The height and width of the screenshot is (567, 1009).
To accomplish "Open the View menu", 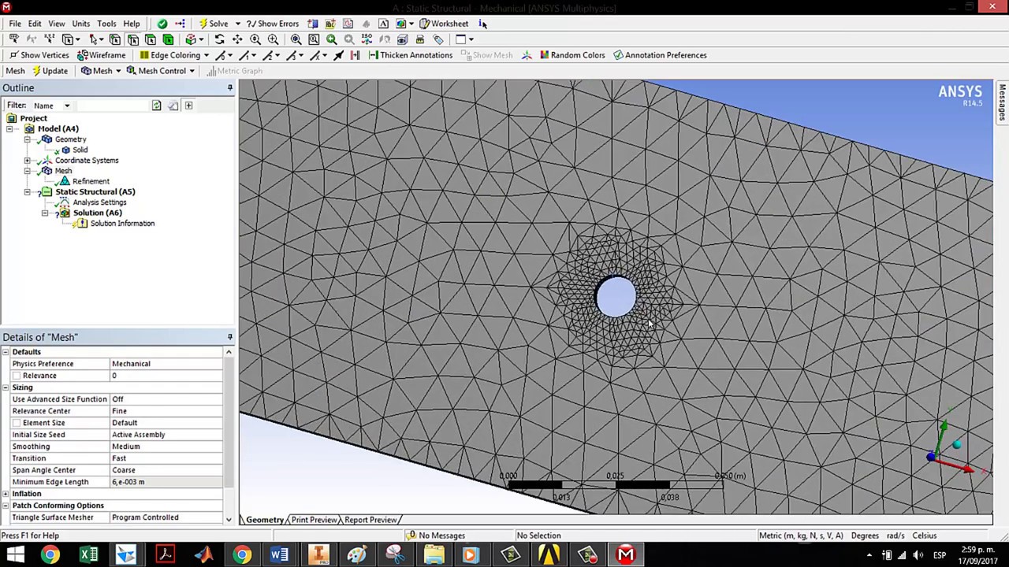I will pyautogui.click(x=57, y=24).
